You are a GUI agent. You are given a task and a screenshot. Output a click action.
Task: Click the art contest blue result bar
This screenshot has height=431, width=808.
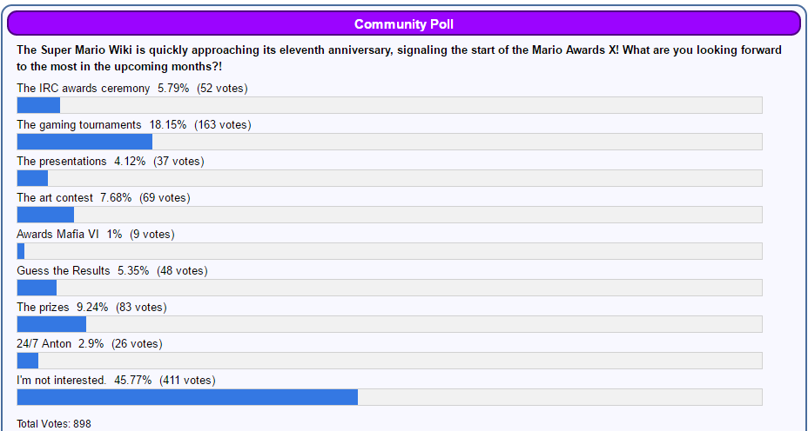click(x=45, y=215)
